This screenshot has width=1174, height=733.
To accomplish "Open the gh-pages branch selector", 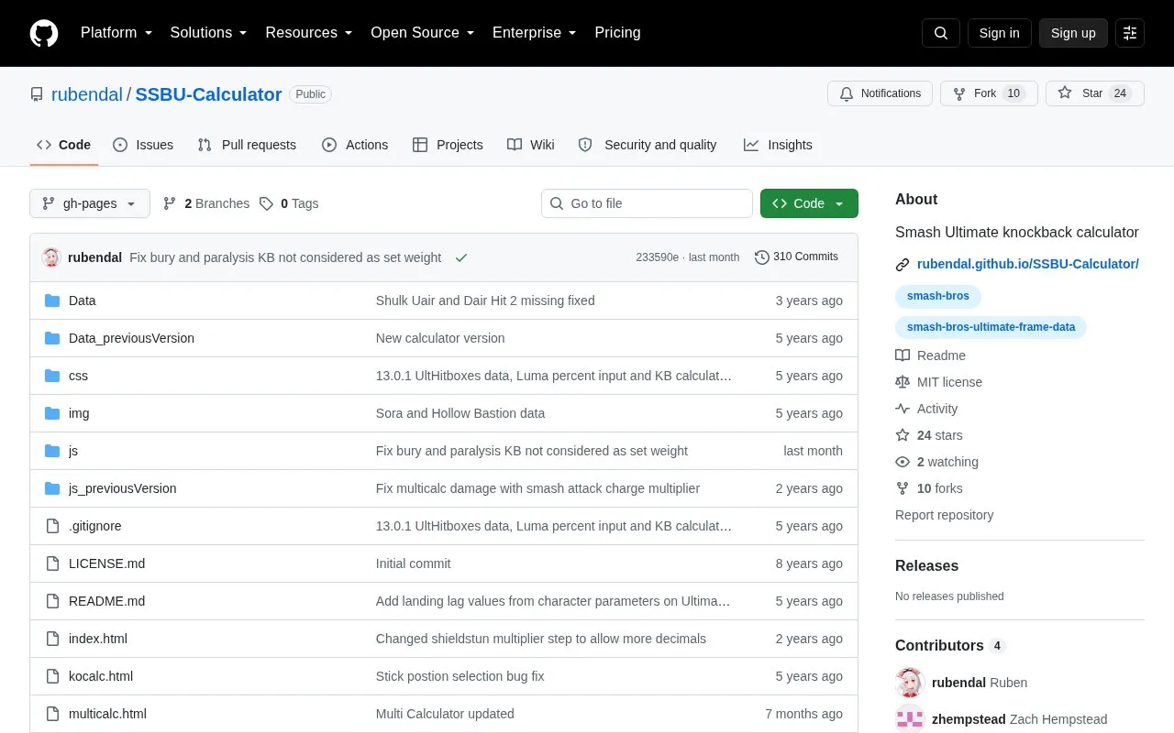I will pos(90,203).
